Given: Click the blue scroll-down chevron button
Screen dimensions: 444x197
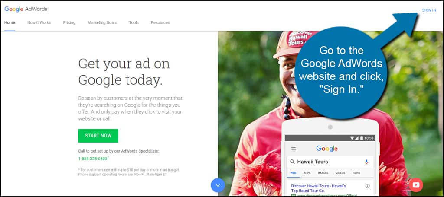Looking at the screenshot, I should coord(218,185).
